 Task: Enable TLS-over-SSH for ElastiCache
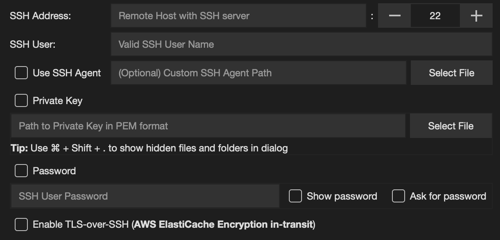21,224
